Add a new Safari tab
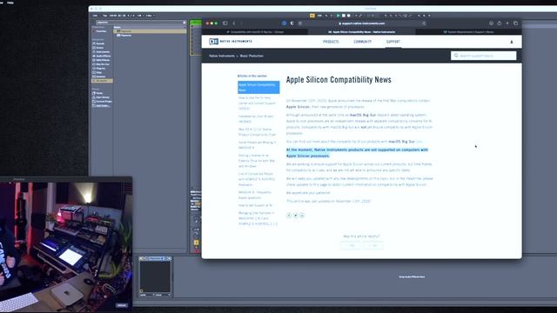Viewport: 557px width, 313px height. point(507,23)
